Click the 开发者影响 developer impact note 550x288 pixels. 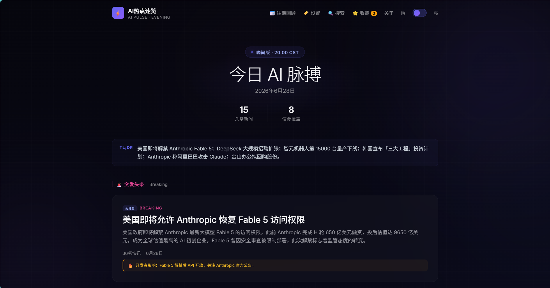275,266
